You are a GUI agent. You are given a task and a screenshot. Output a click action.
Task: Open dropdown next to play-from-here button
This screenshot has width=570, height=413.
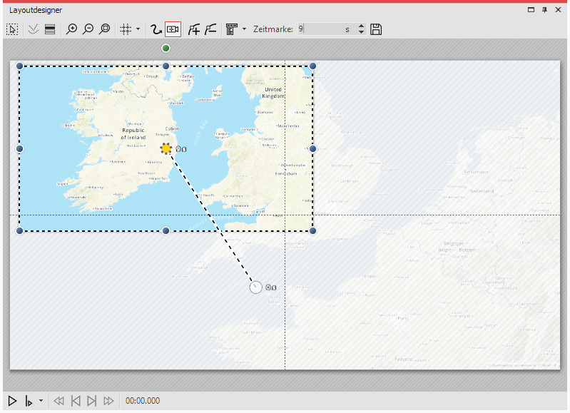coord(41,401)
